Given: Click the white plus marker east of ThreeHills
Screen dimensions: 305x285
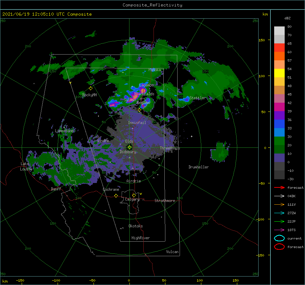Looking at the screenshot, I should 191,136.
